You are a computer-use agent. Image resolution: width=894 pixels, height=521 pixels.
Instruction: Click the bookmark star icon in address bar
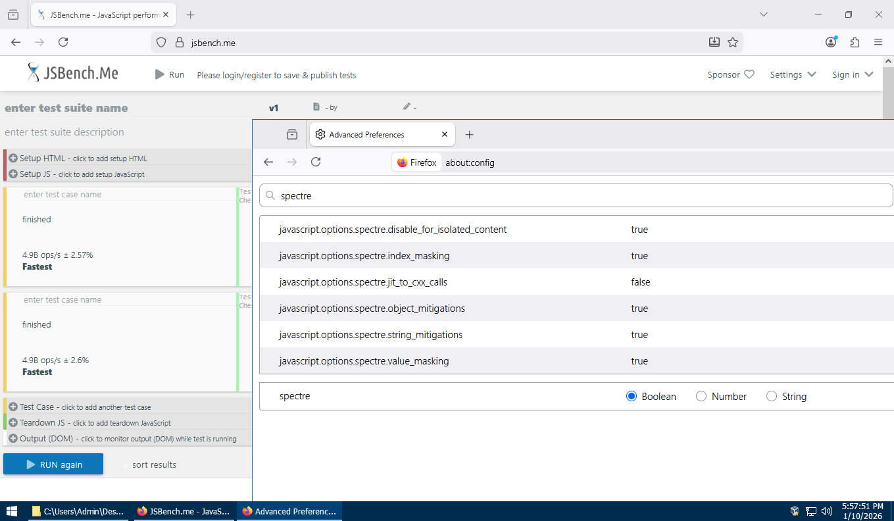[733, 42]
